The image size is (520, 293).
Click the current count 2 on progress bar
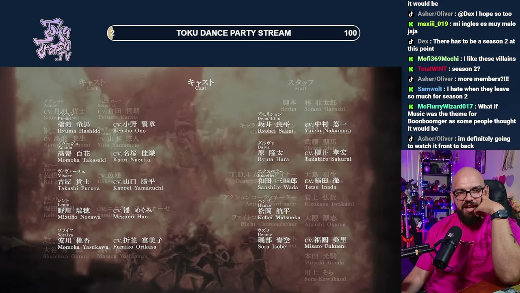113,33
